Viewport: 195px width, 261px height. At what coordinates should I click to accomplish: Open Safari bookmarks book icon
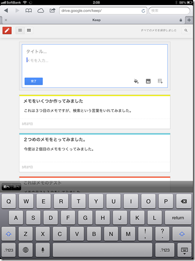pyautogui.click(x=28, y=10)
